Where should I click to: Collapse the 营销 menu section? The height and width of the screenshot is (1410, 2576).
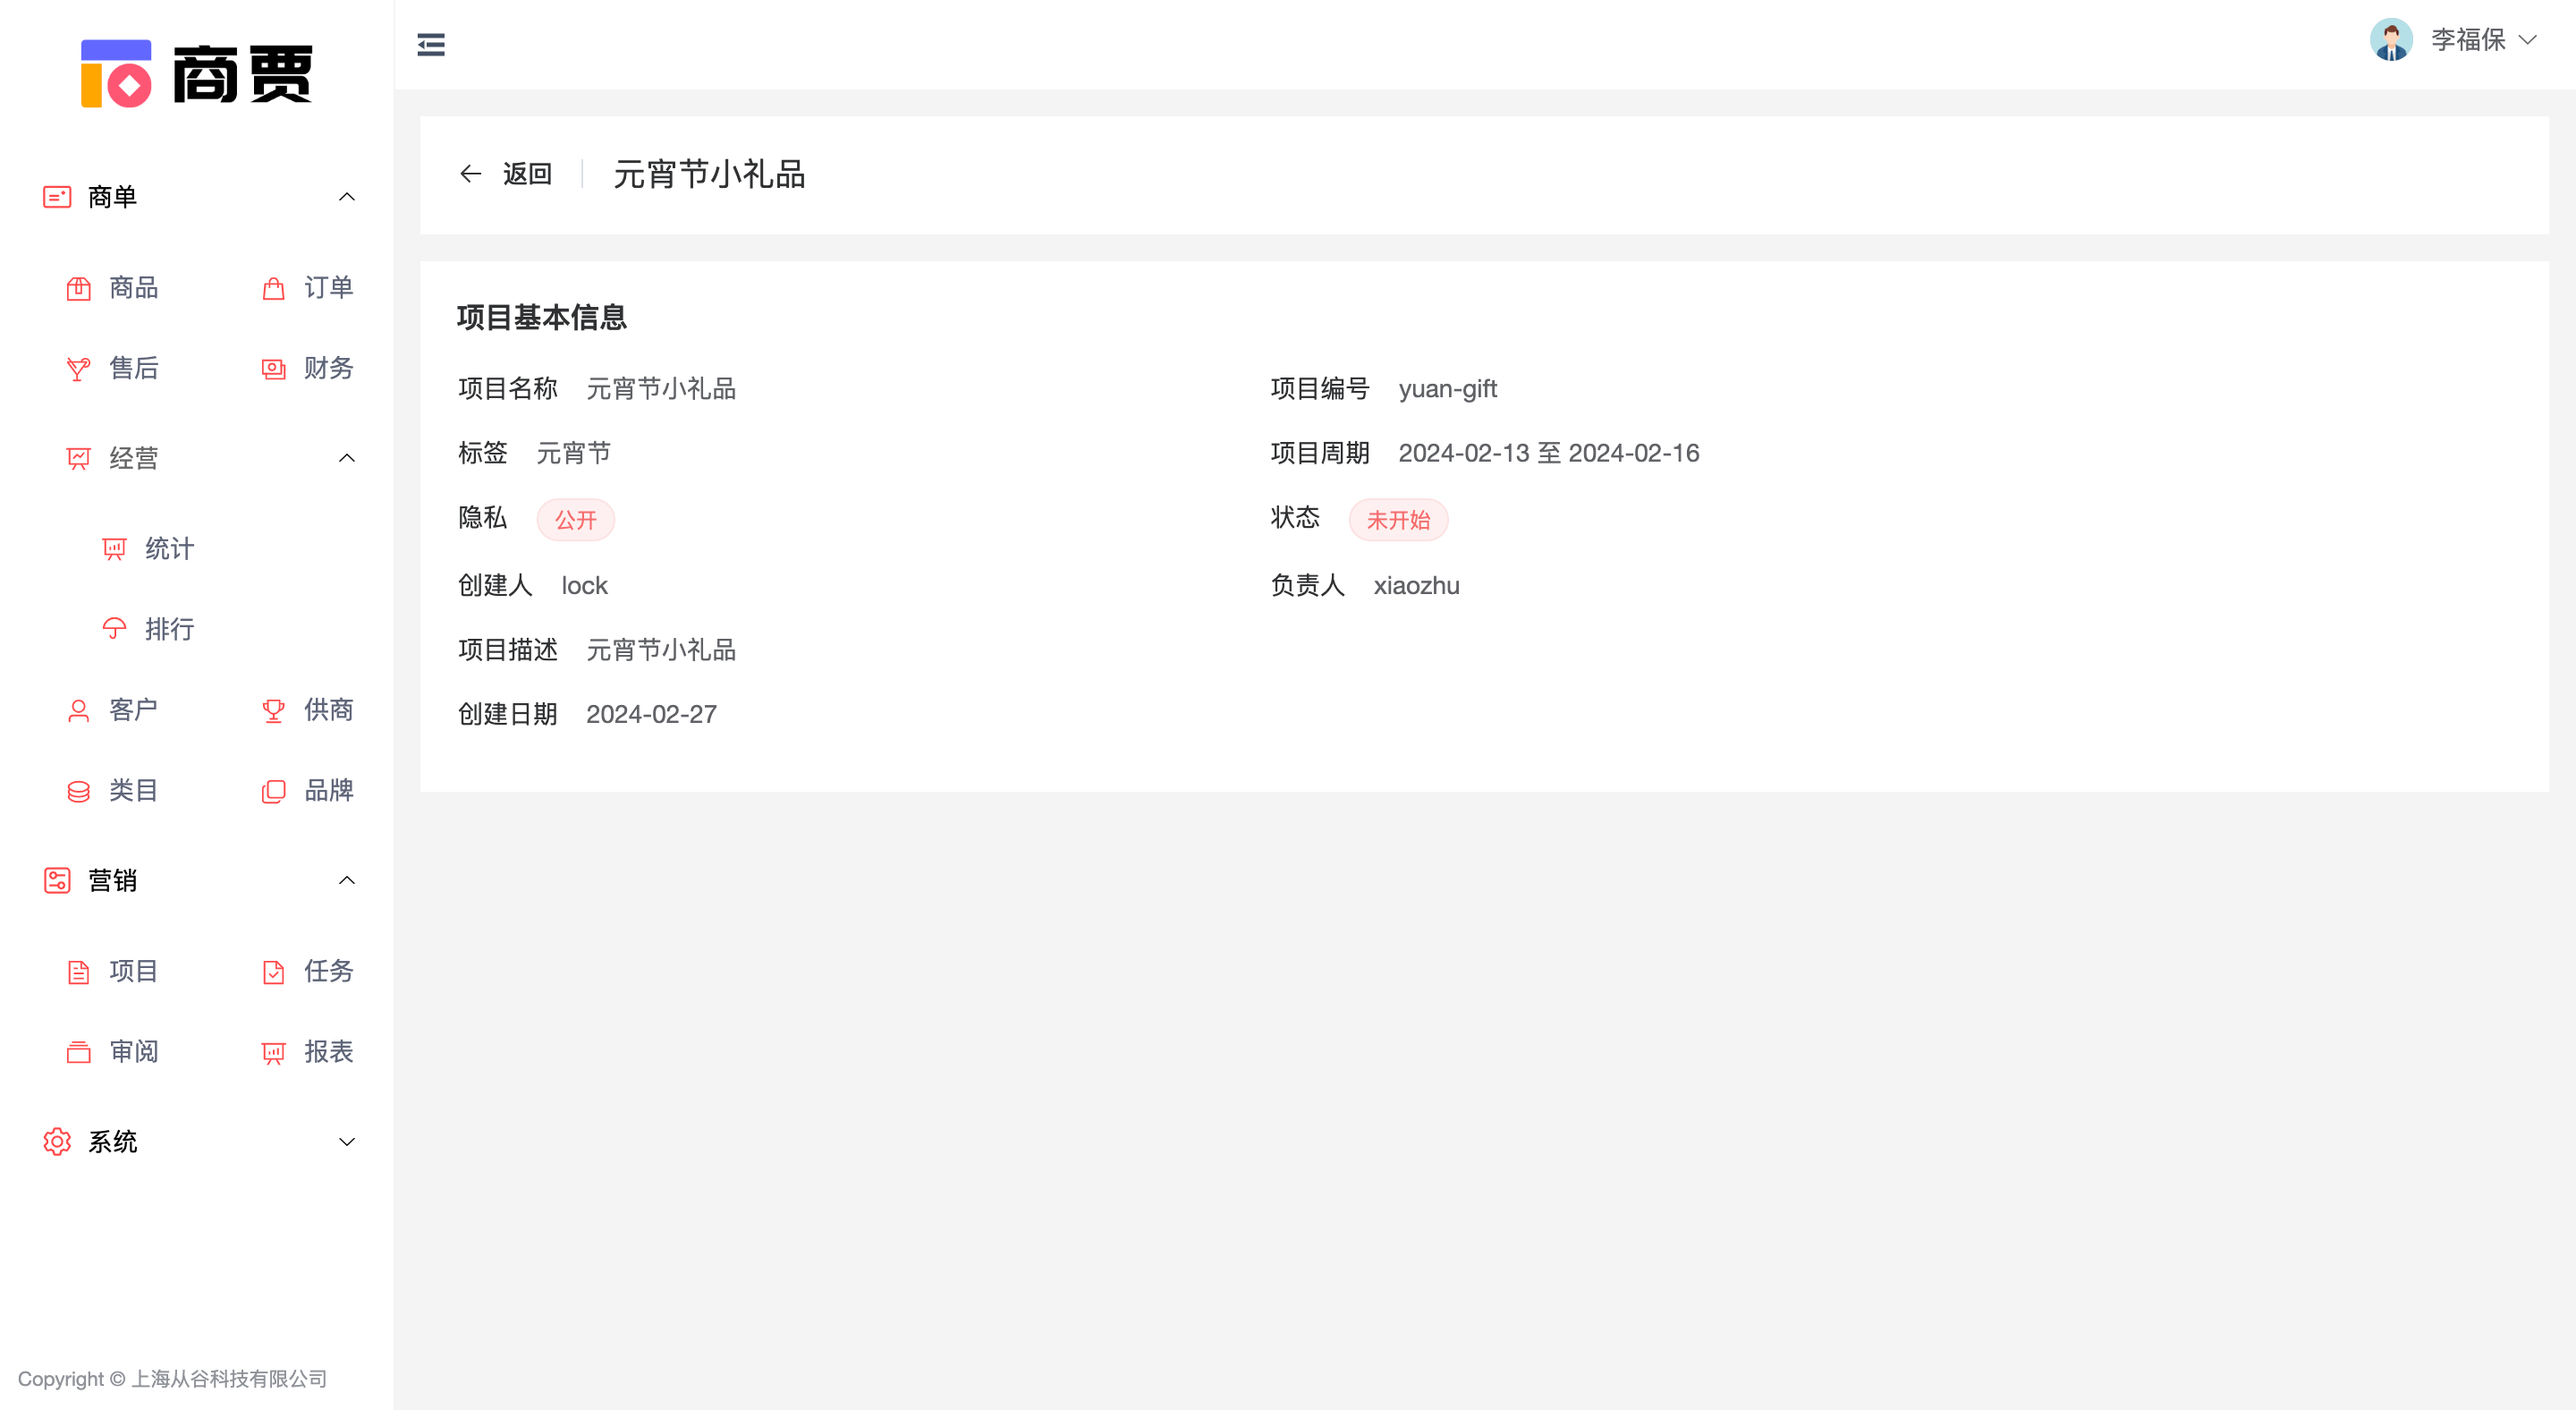coord(346,881)
